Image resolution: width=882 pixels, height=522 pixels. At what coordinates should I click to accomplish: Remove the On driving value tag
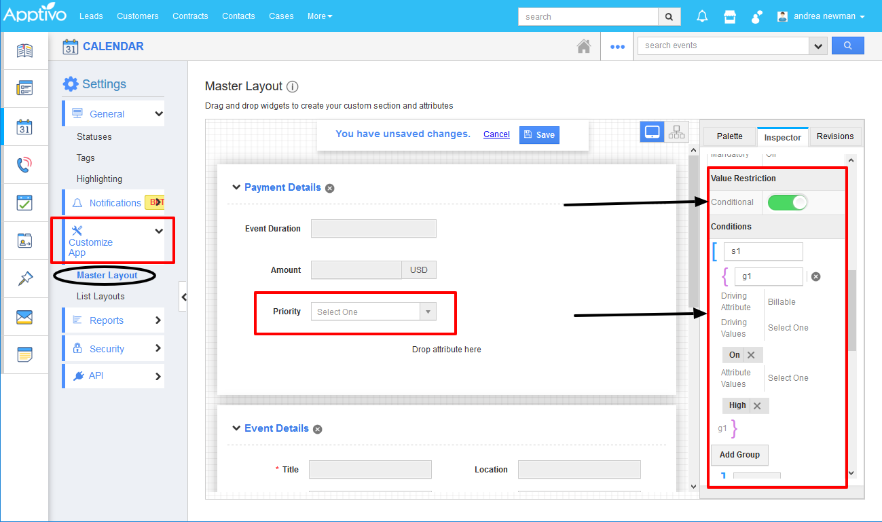coord(751,355)
